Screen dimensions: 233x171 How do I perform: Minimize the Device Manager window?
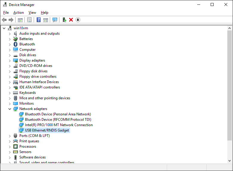click(x=198, y=4)
